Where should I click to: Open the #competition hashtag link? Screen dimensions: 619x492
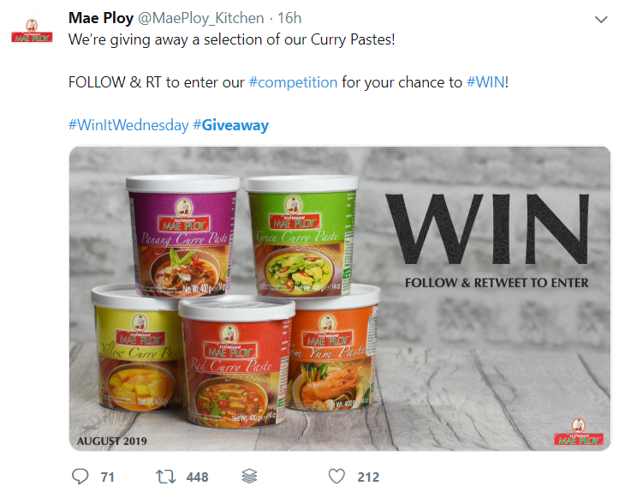coord(293,82)
